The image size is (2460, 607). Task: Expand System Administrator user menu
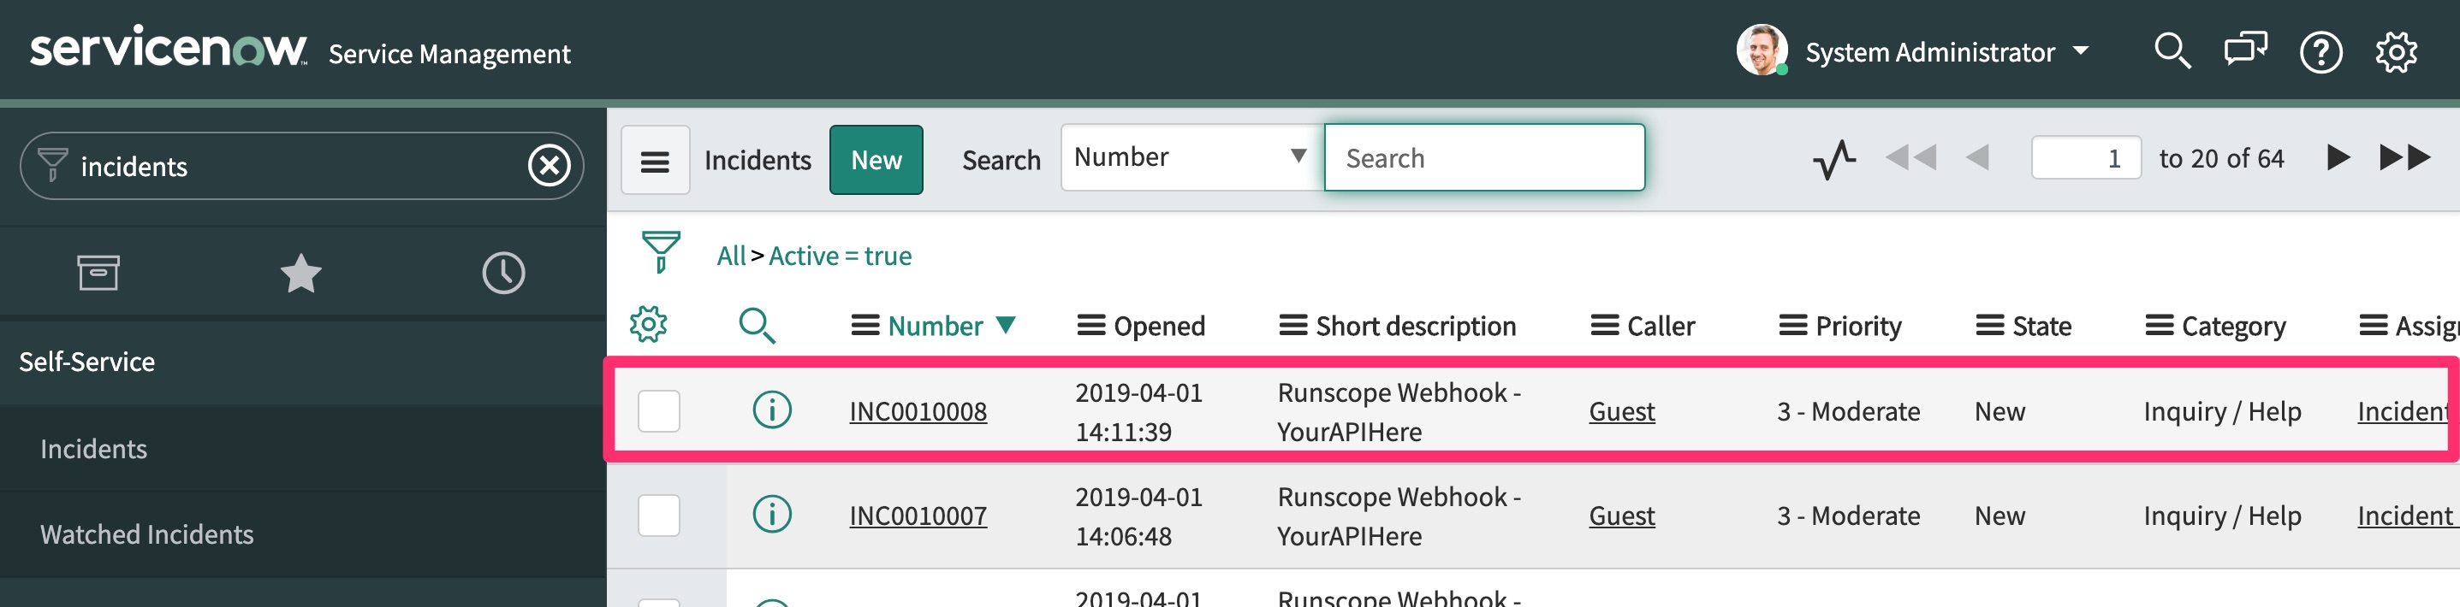pos(2082,51)
